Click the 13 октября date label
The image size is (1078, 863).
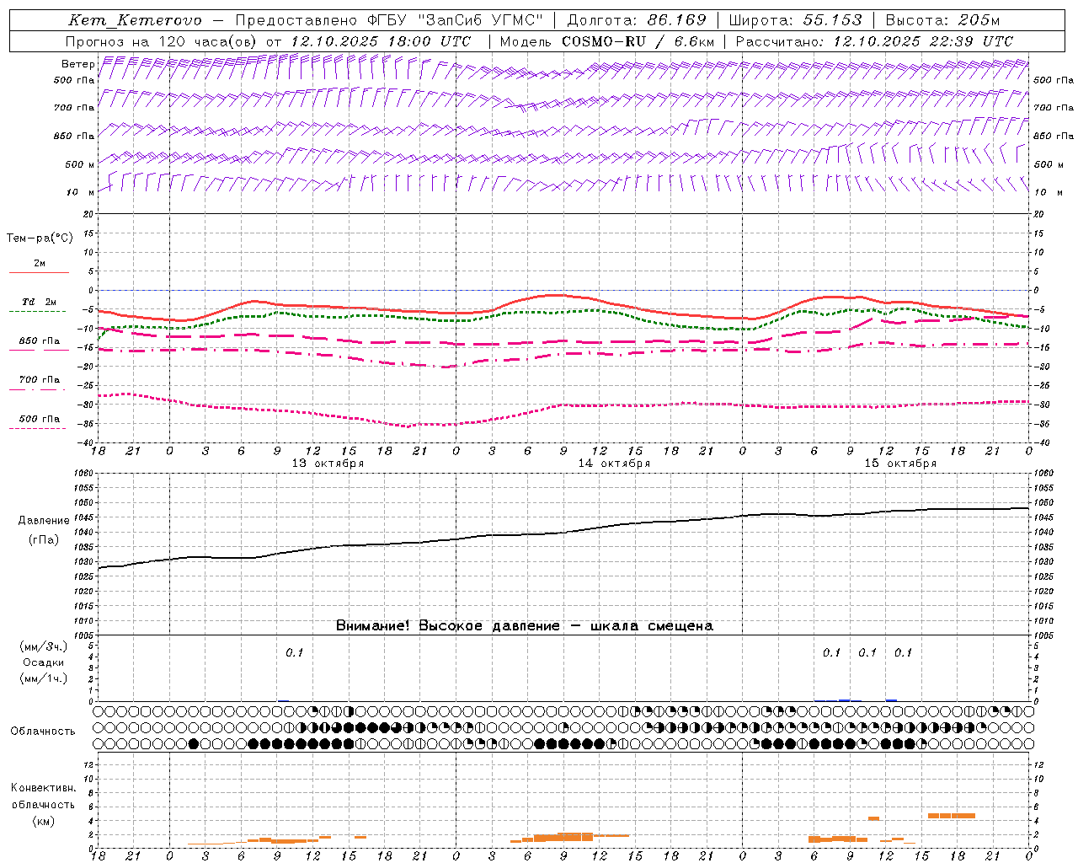point(328,464)
